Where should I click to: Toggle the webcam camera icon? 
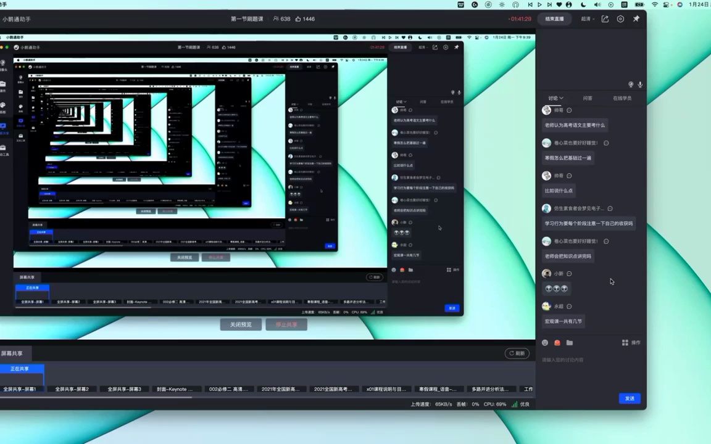click(631, 84)
